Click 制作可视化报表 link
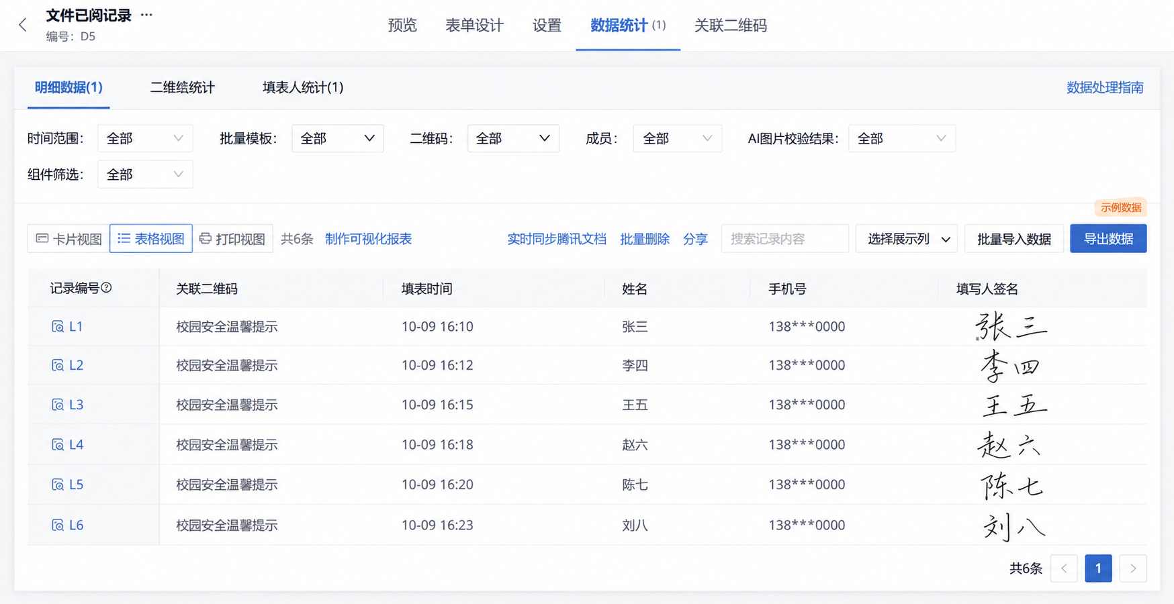The image size is (1174, 604). pos(368,239)
